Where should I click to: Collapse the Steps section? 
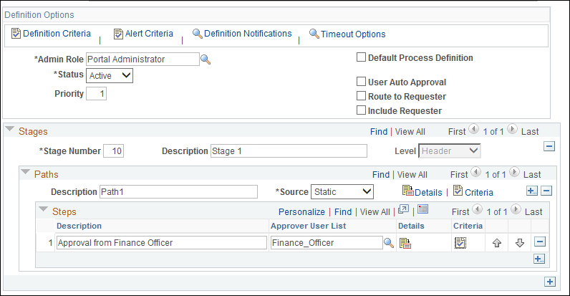pos(43,209)
